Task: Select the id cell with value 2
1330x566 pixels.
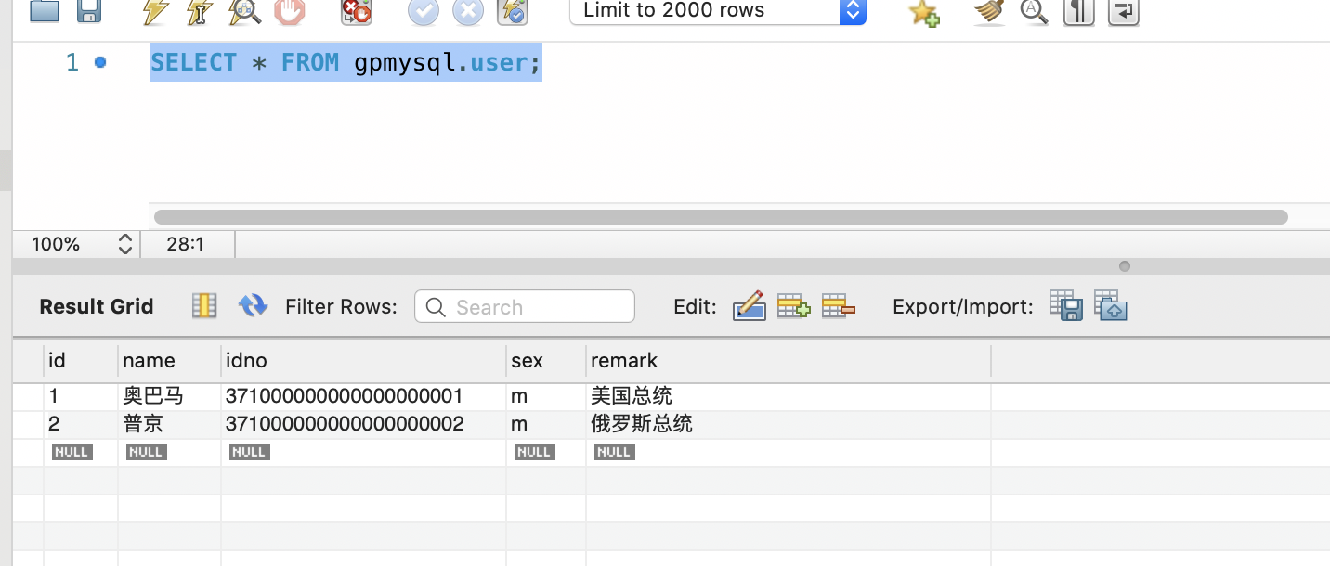Action: [x=81, y=425]
